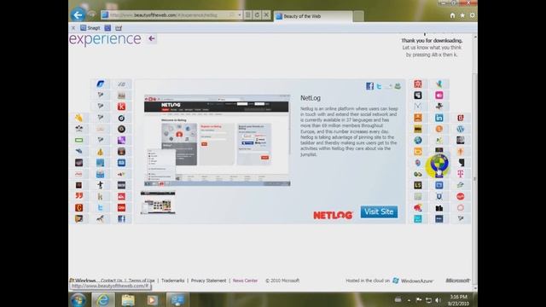Open a new tab
546x307 pixels.
pos(358,16)
